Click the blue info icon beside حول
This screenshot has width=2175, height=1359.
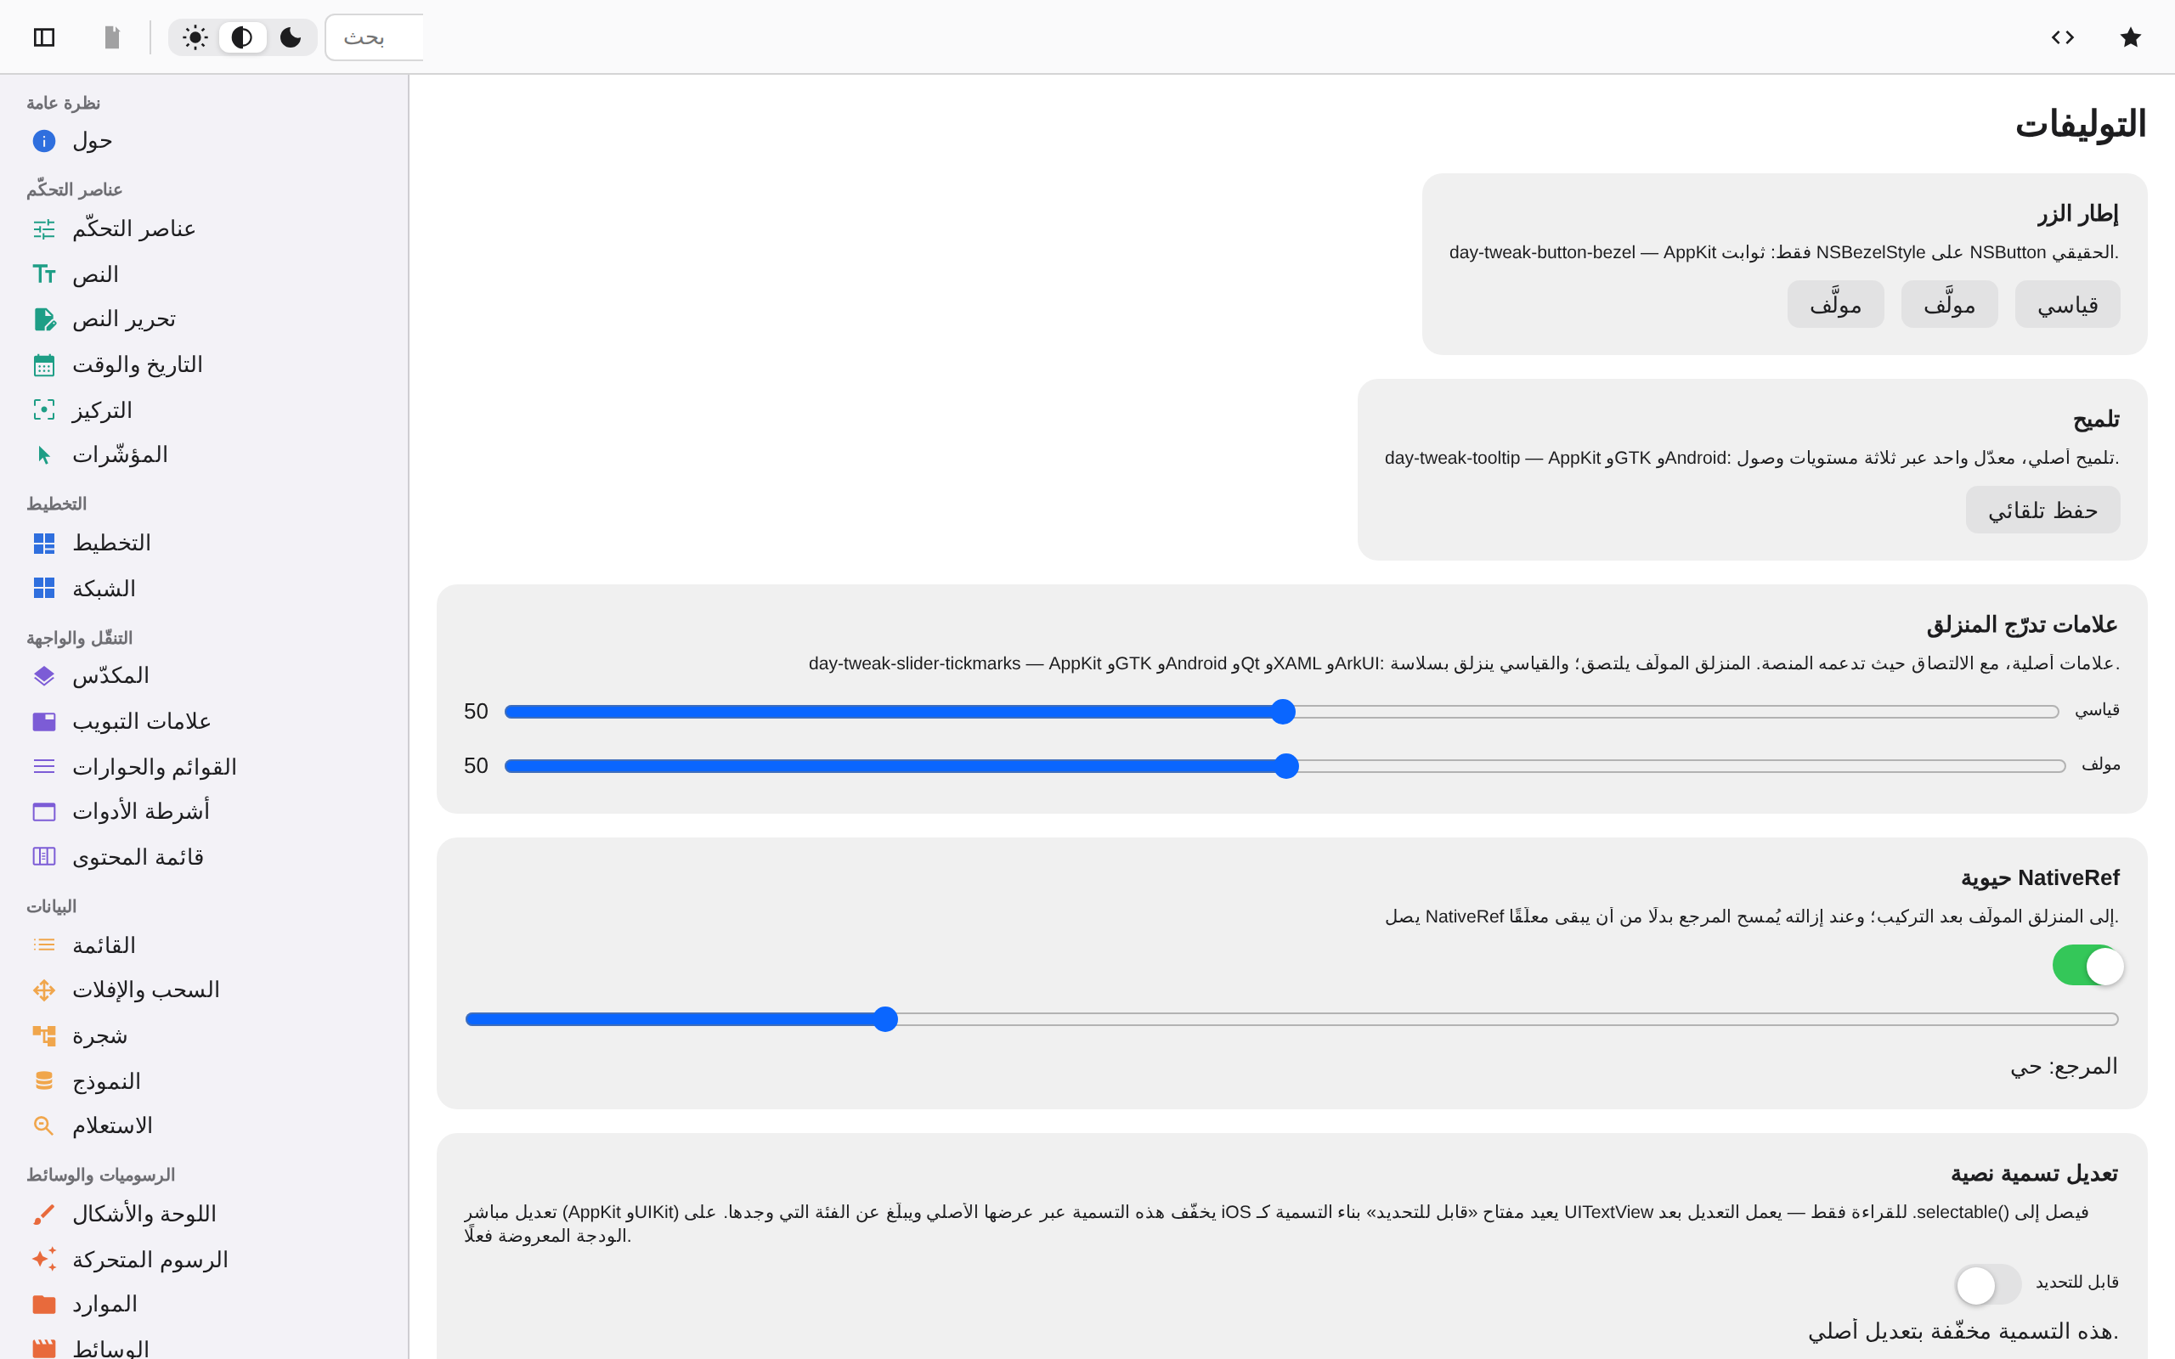tap(44, 141)
